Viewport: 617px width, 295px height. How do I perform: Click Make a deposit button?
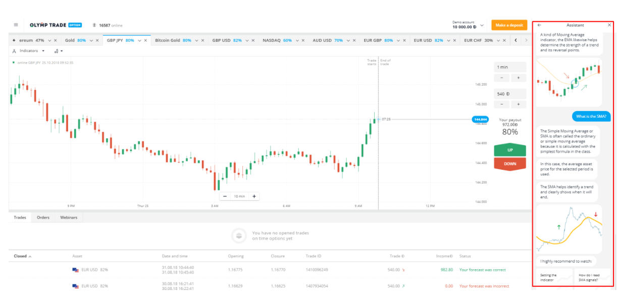coord(509,25)
